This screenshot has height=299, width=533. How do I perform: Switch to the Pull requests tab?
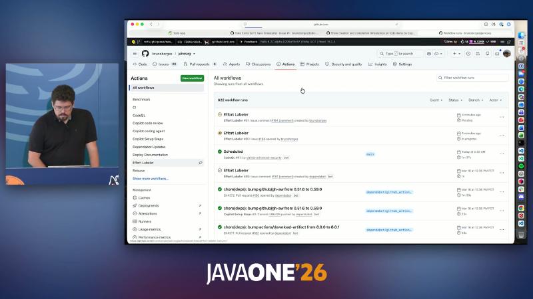200,64
